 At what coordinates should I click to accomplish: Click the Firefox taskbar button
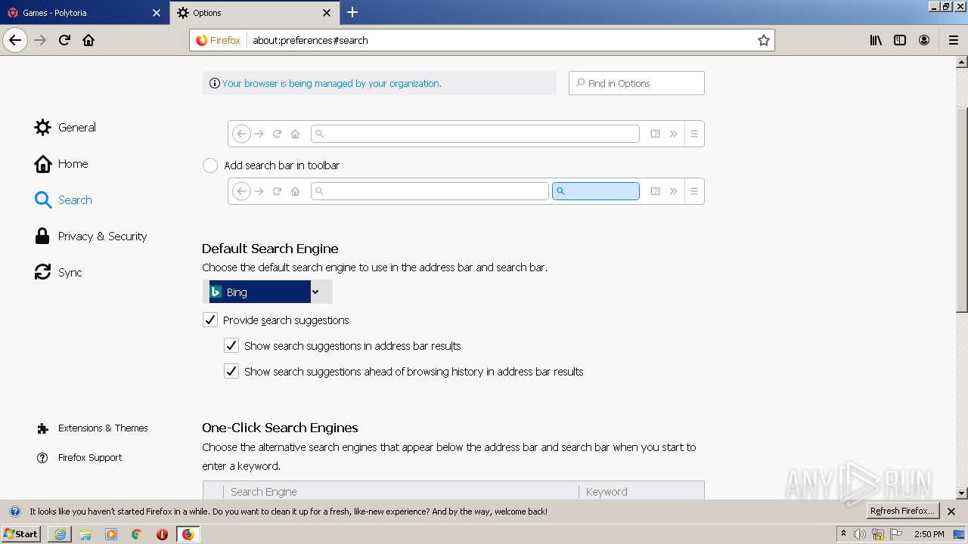click(x=188, y=534)
